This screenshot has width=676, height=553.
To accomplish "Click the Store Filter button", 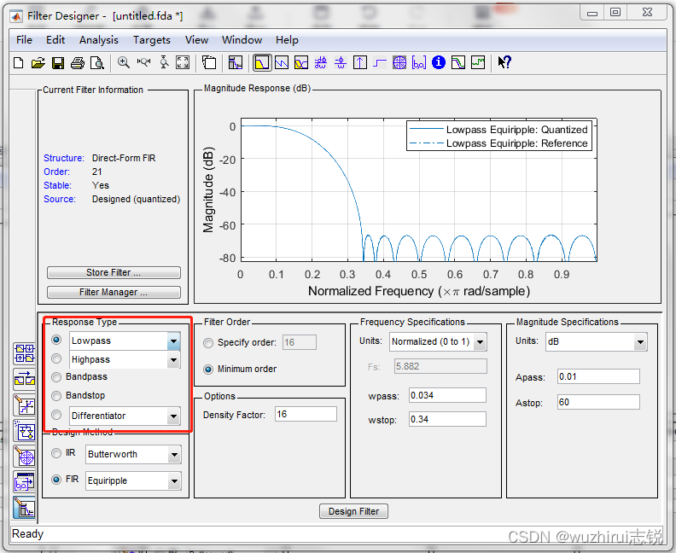I will click(114, 273).
